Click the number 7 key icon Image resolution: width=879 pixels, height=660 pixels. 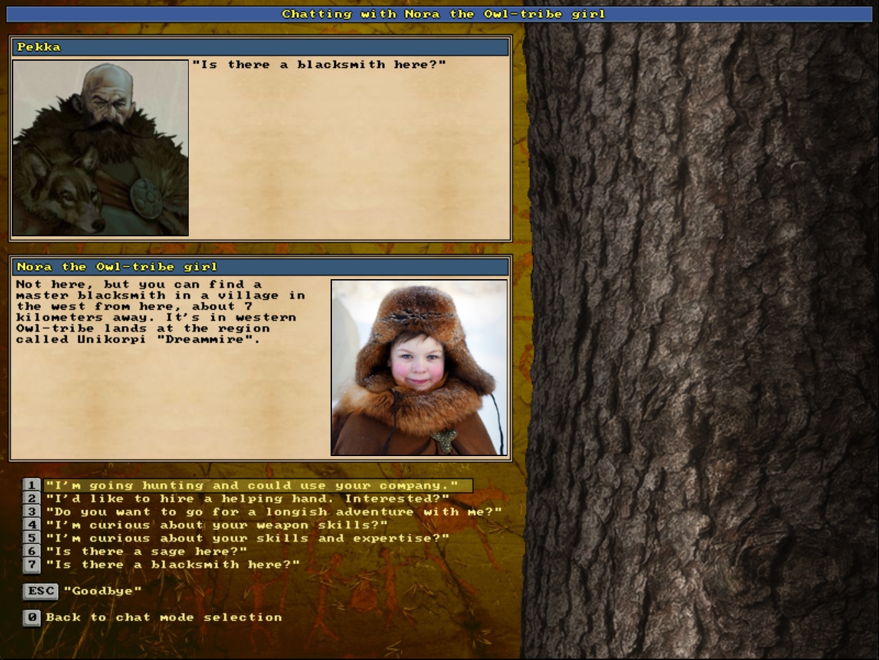point(32,565)
